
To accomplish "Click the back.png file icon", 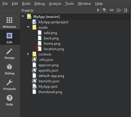I will click(x=40, y=38).
